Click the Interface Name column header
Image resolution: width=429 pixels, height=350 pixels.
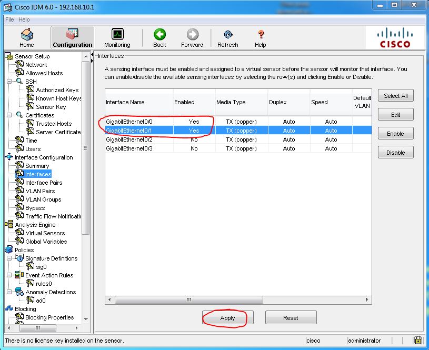(x=139, y=102)
